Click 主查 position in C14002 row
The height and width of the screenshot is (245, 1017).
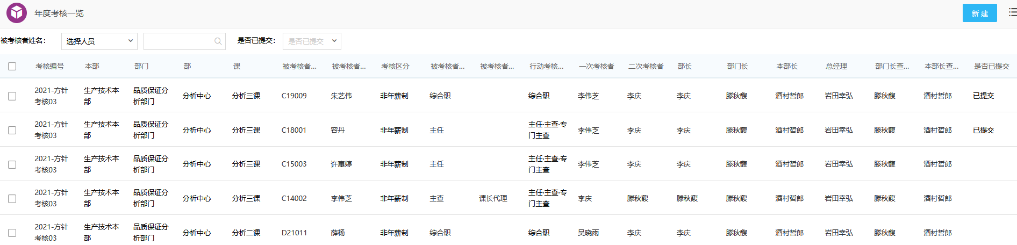[436, 198]
